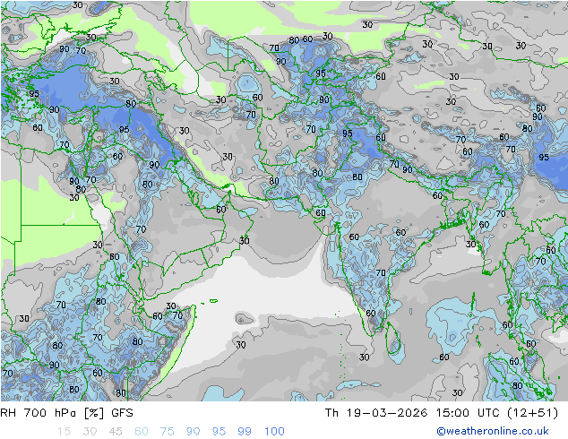Viewport: 568px width, 439px height.
Task: Open the weatheronline.co.uk copyright link
Action: 493,431
